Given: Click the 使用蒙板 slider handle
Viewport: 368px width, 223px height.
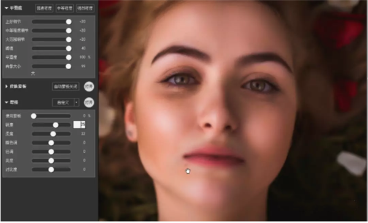Looking at the screenshot, I should pos(34,116).
